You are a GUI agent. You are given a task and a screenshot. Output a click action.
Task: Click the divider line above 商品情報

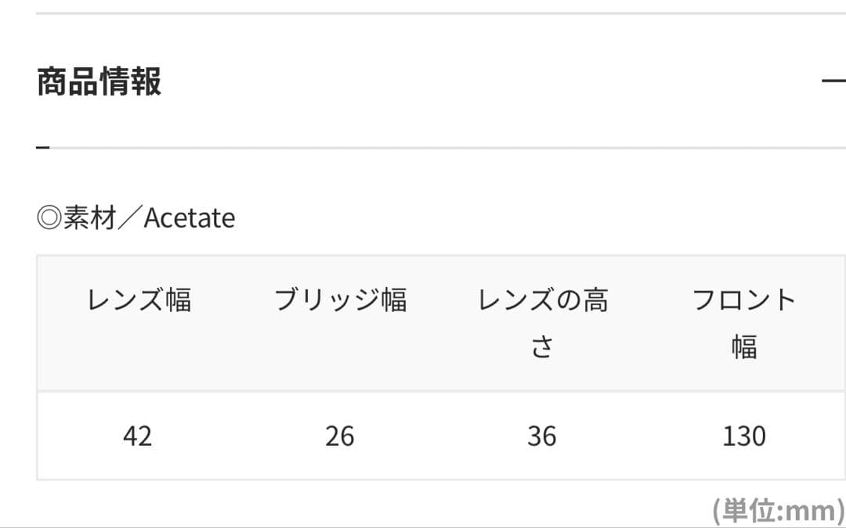(x=439, y=13)
